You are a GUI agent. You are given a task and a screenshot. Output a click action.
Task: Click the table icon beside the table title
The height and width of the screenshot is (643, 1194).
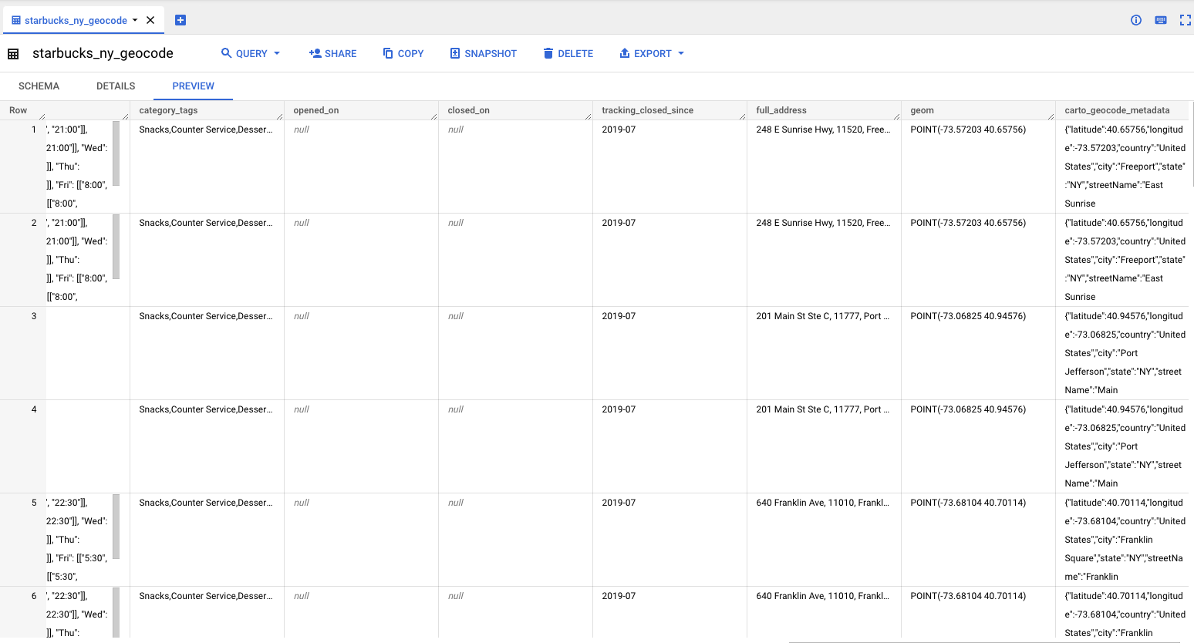coord(13,54)
